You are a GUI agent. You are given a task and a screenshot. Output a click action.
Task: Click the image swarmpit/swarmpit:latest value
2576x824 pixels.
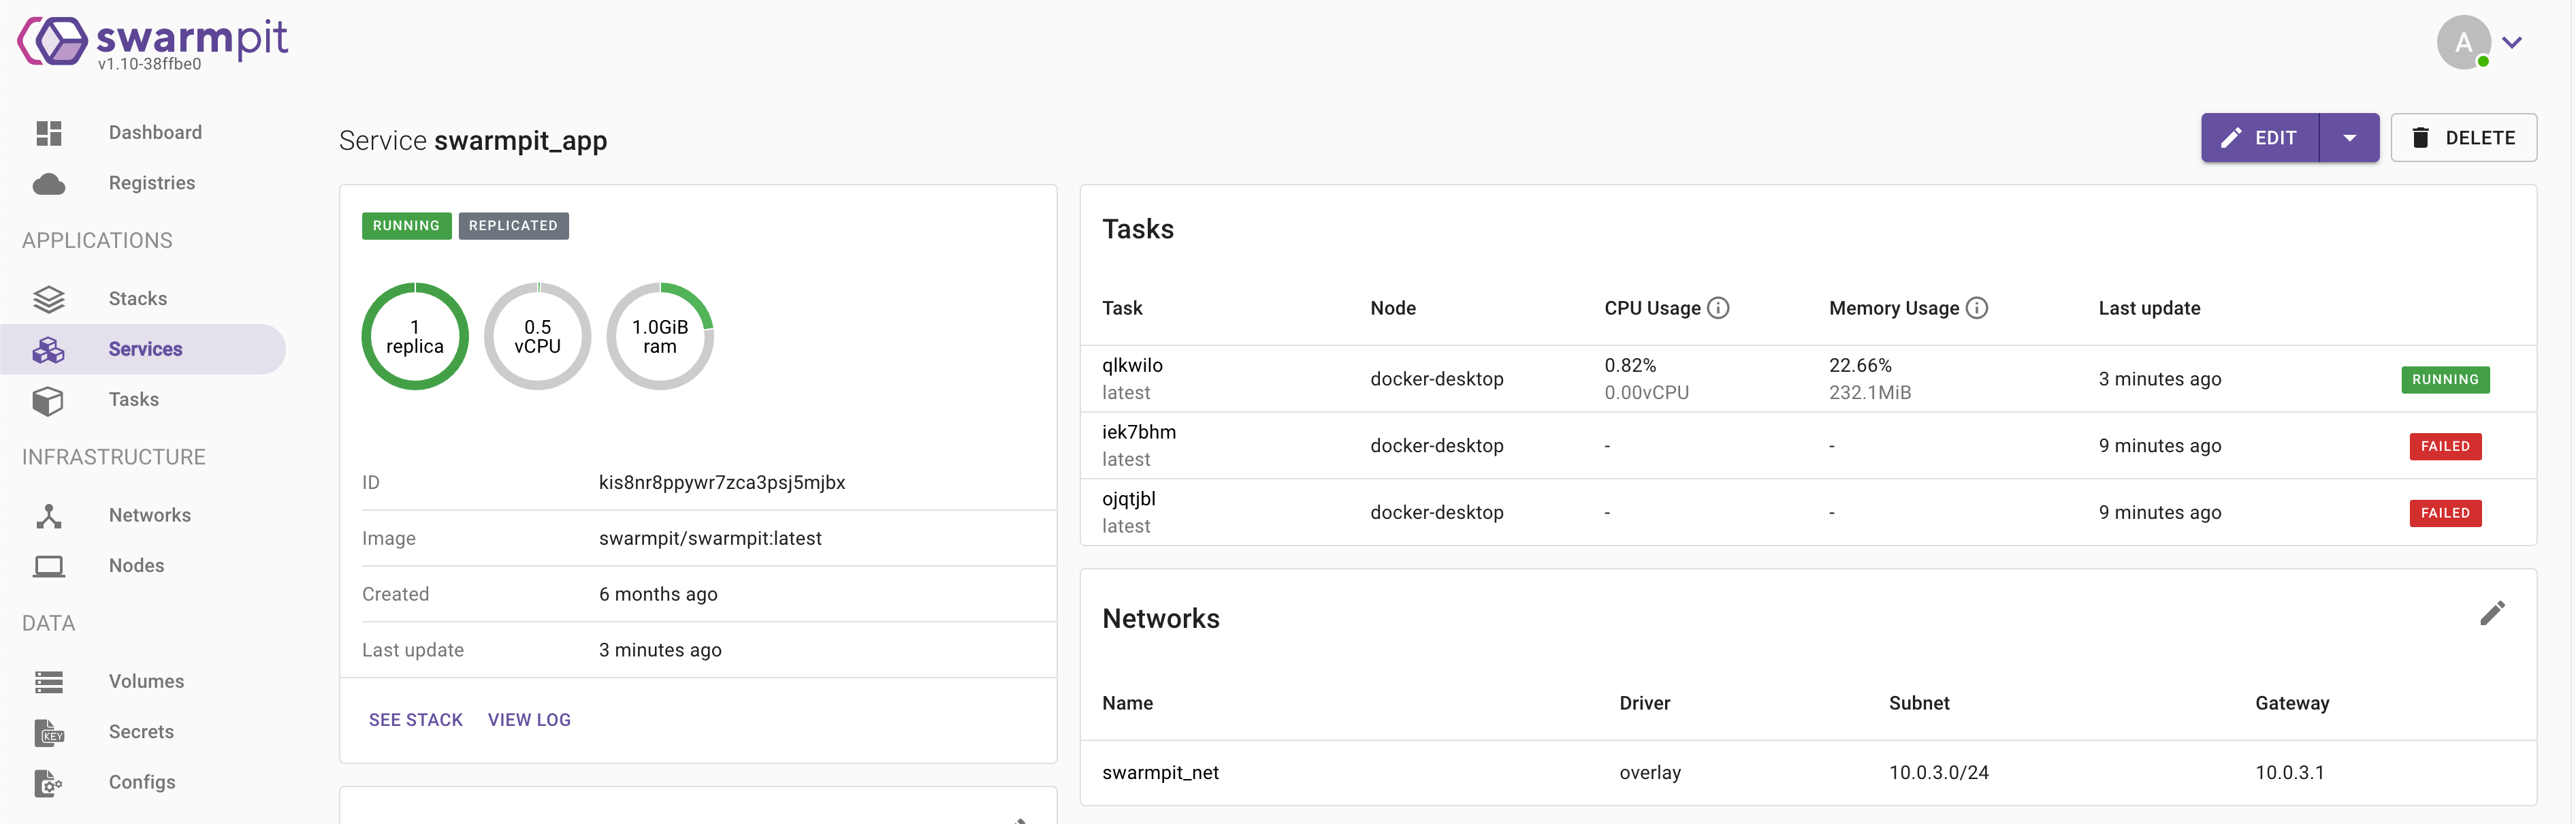click(x=710, y=539)
